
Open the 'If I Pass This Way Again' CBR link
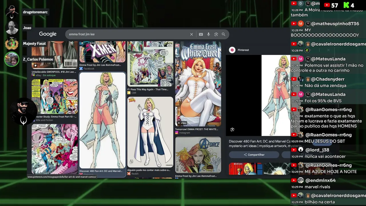pos(148,90)
